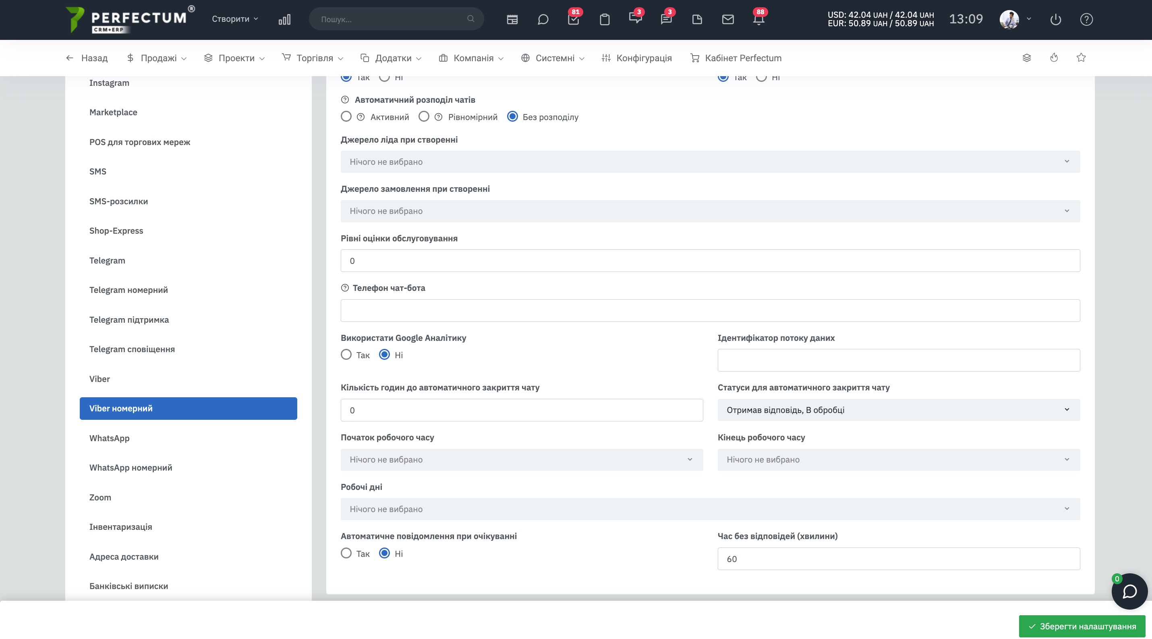The width and height of the screenshot is (1152, 639).
Task: Open Telegram settings in sidebar
Action: click(107, 261)
